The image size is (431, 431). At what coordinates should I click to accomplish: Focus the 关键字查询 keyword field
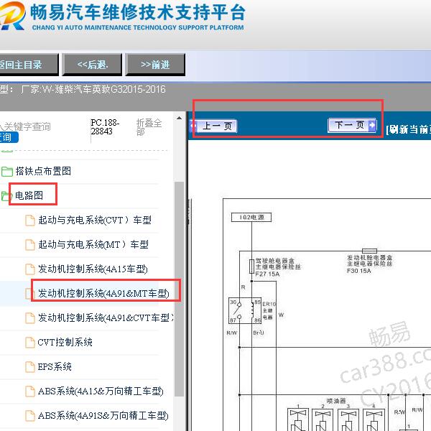[x=25, y=126]
